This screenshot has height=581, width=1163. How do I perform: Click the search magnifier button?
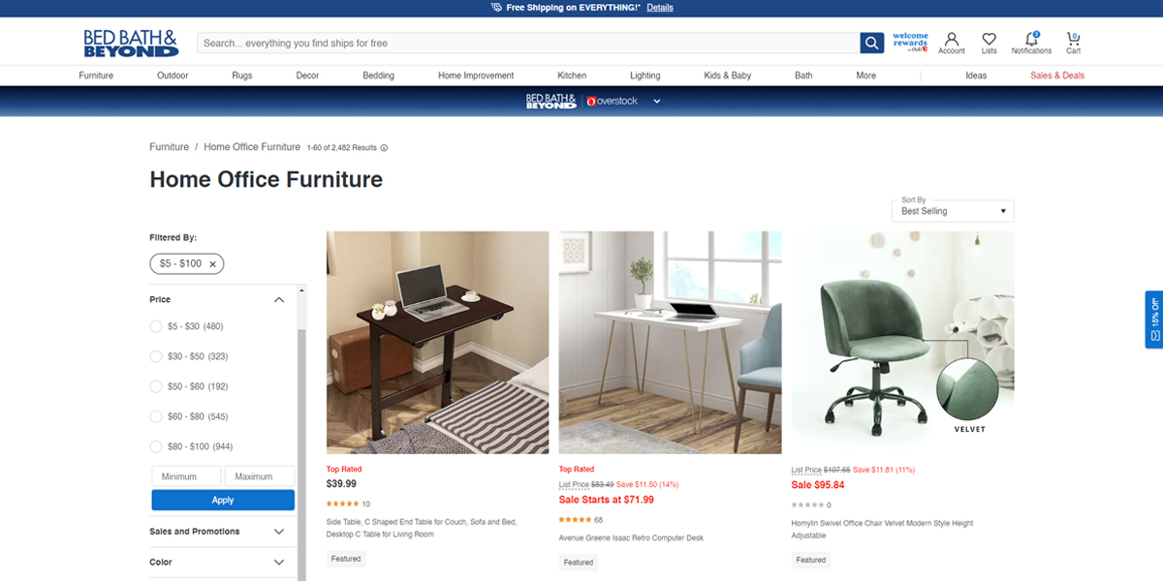point(872,43)
